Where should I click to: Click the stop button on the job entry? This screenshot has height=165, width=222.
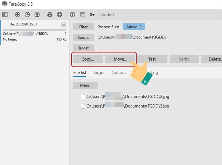point(64,25)
